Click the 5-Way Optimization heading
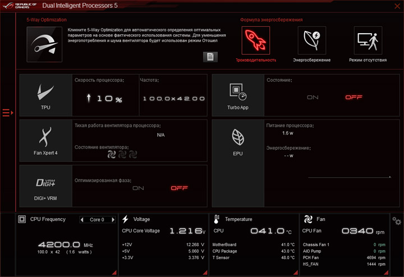Image resolution: width=404 pixels, height=277 pixels. (x=47, y=20)
